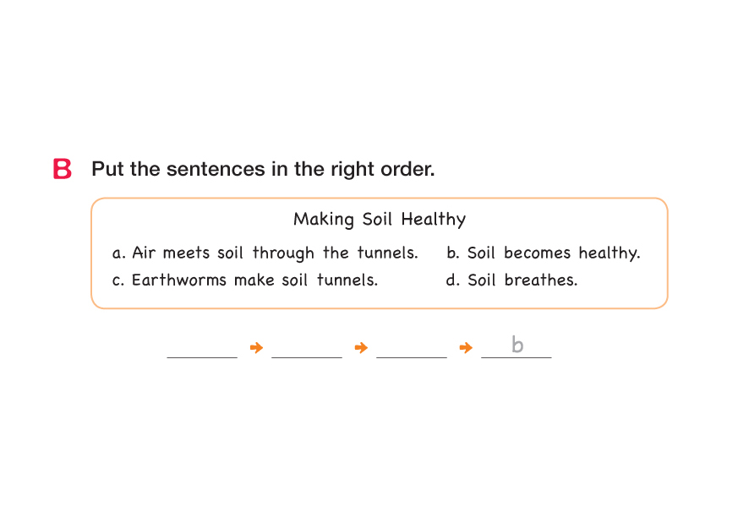Choose sentence d, Soil breathes
The width and height of the screenshot is (738, 517).
coord(511,280)
